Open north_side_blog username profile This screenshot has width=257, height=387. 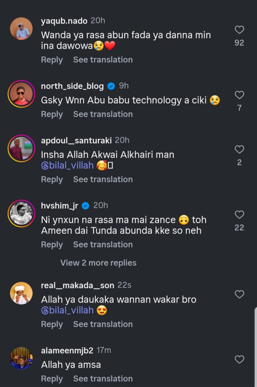72,86
